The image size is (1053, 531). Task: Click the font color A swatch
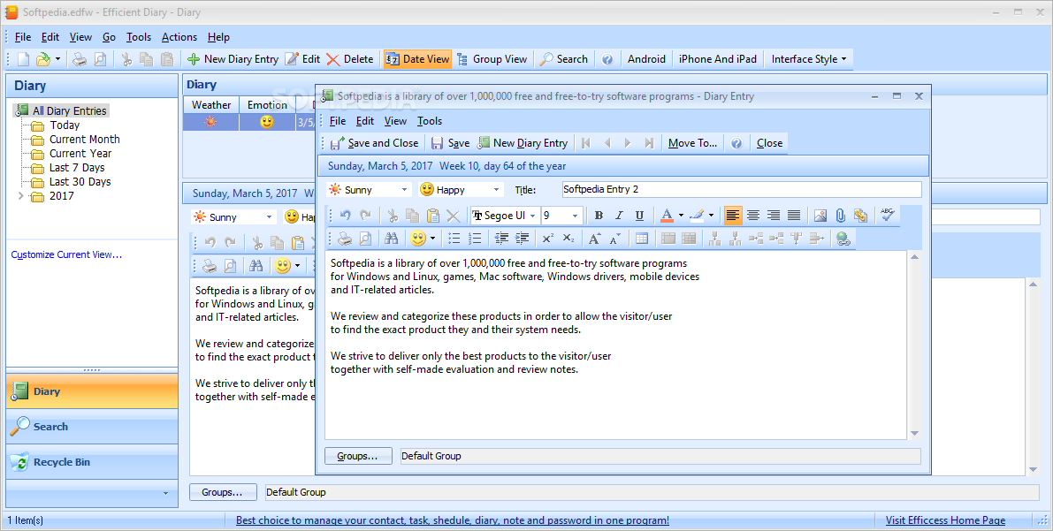click(666, 216)
